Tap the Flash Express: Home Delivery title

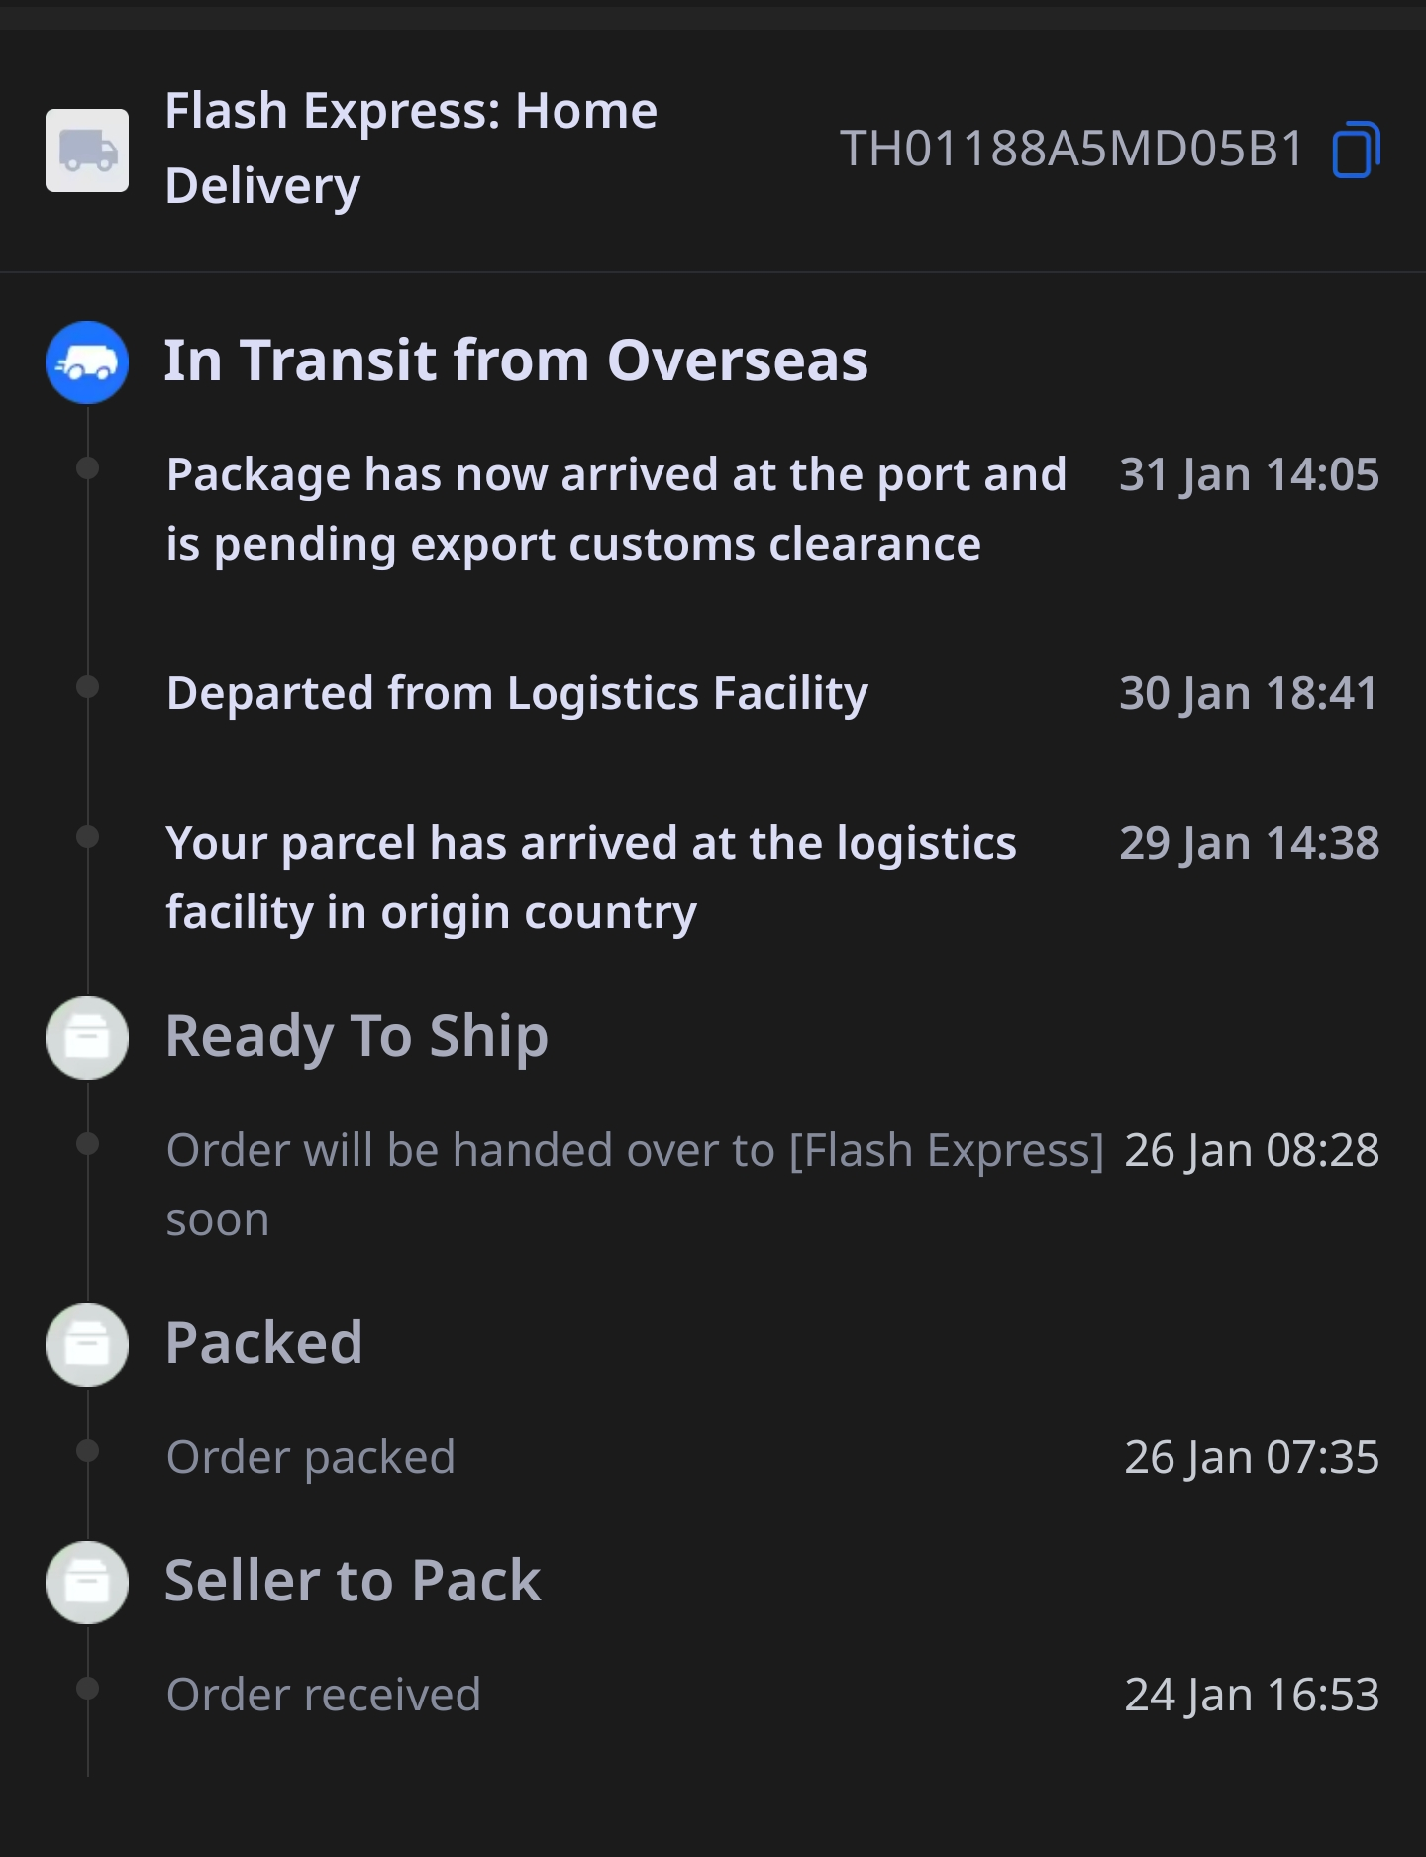pos(411,149)
